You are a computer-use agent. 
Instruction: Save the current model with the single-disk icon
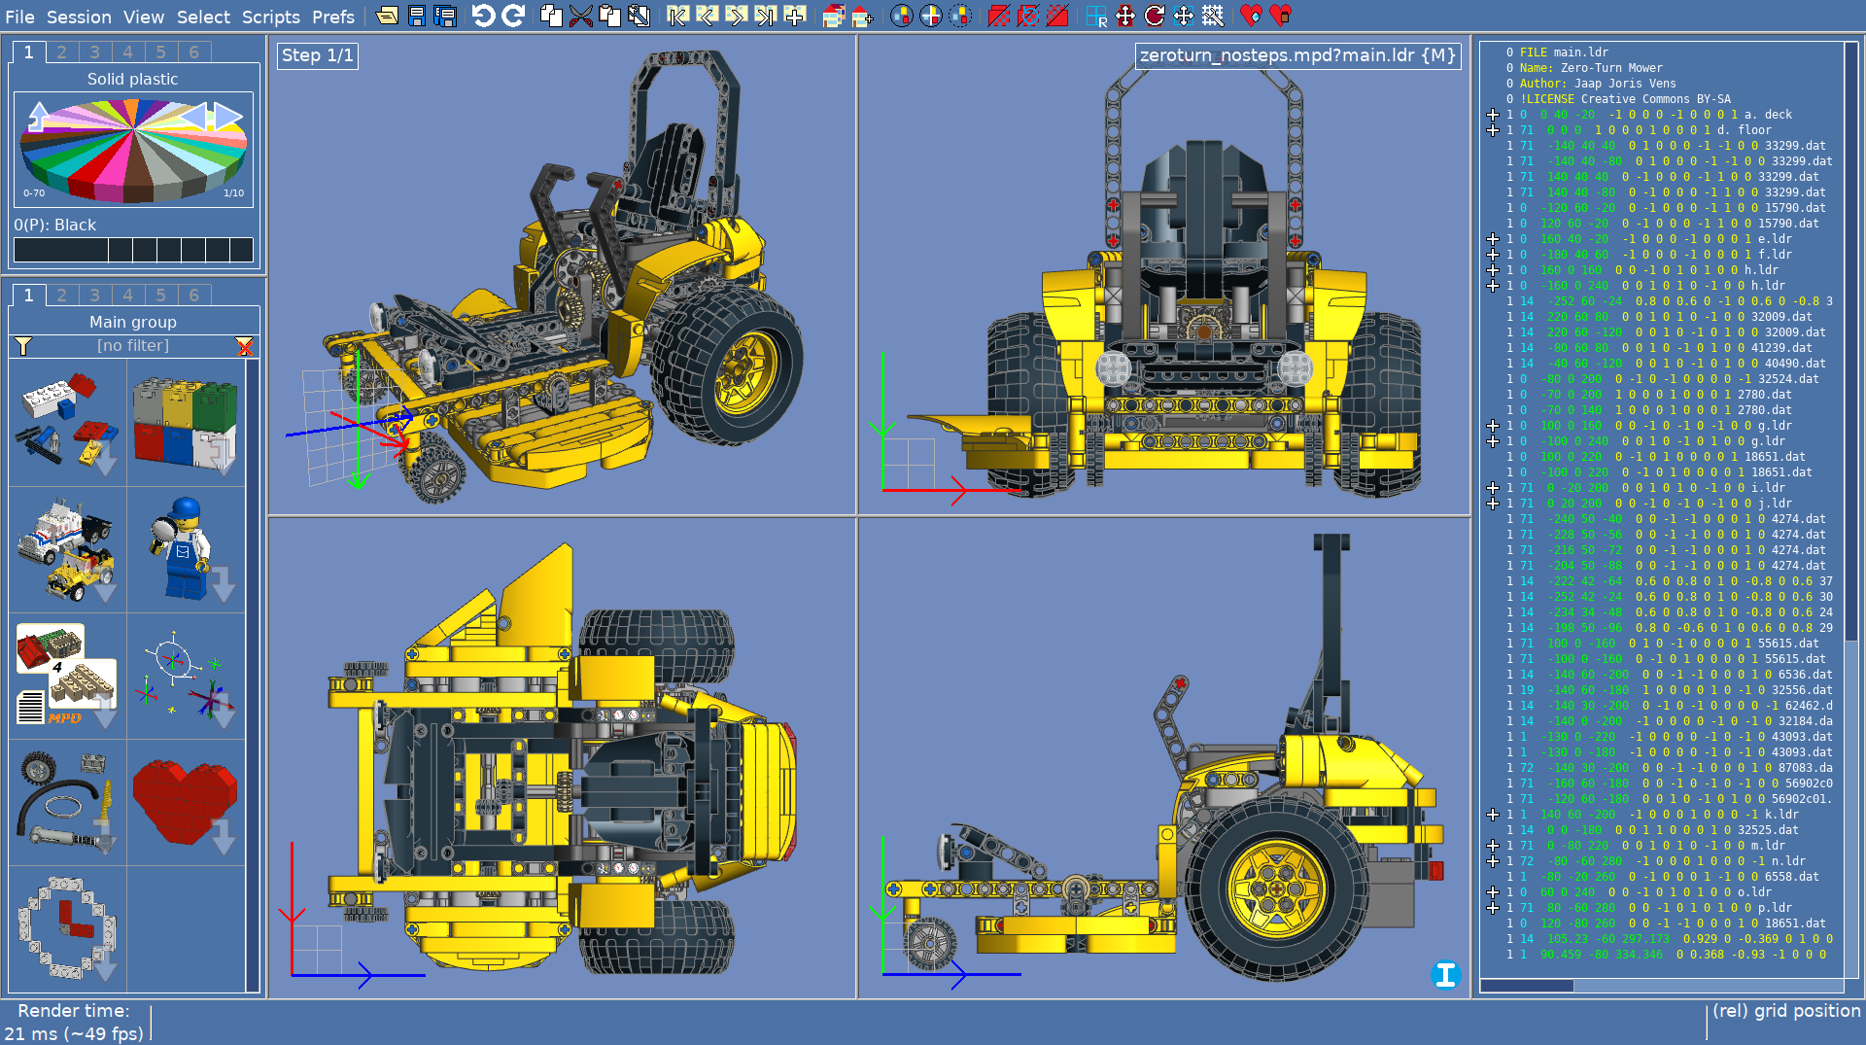click(416, 16)
